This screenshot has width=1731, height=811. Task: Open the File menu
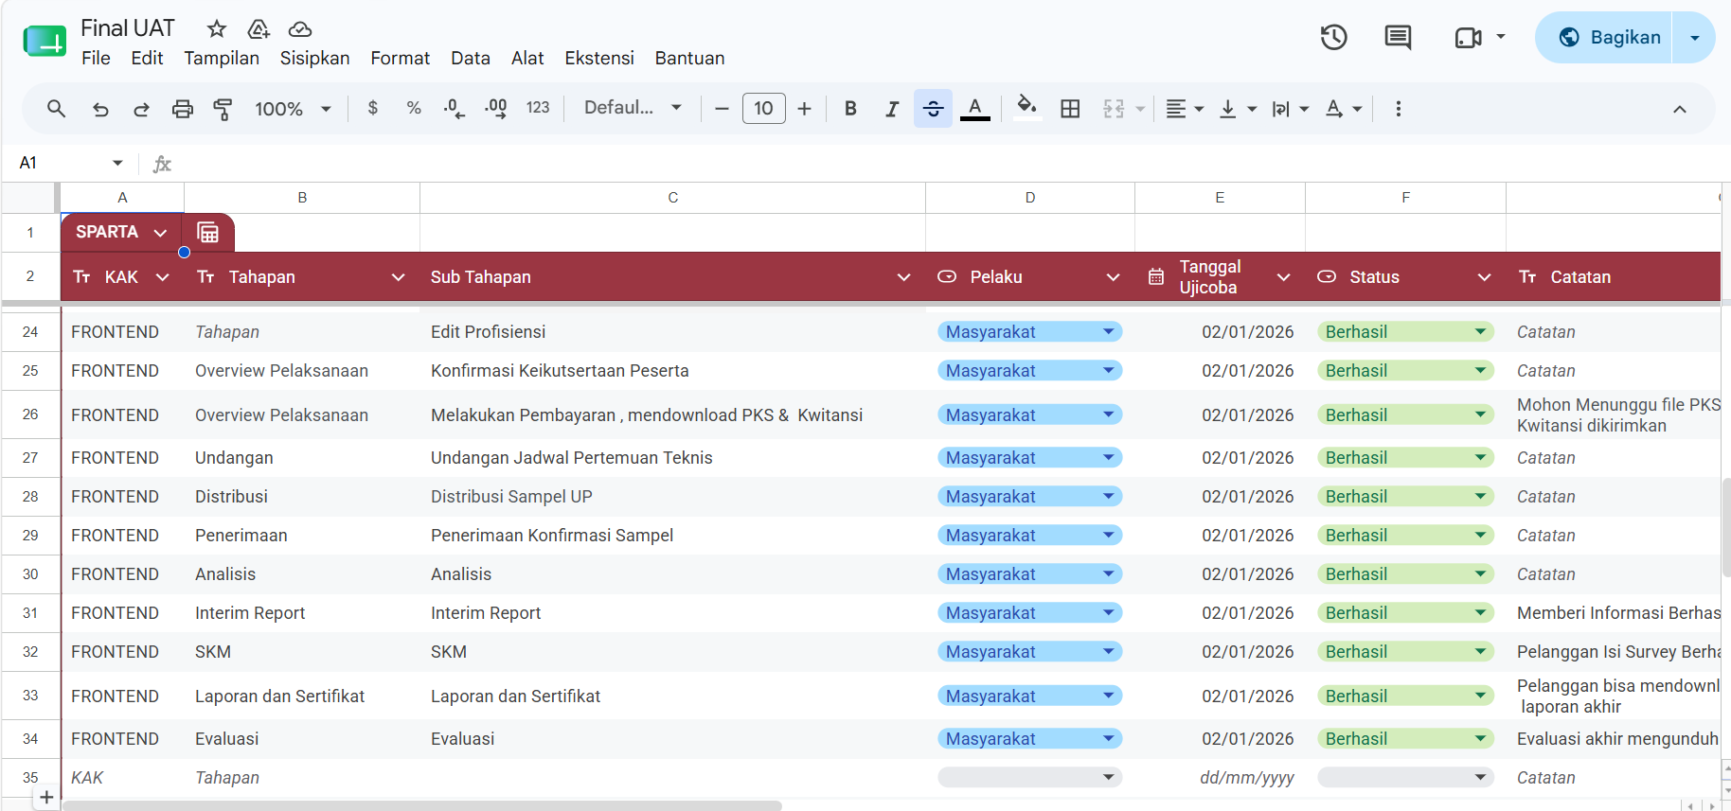coord(96,59)
